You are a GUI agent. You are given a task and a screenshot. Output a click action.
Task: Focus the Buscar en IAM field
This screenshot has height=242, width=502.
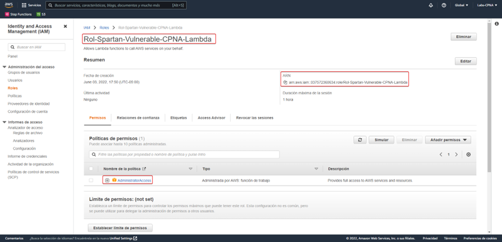[x=37, y=47]
